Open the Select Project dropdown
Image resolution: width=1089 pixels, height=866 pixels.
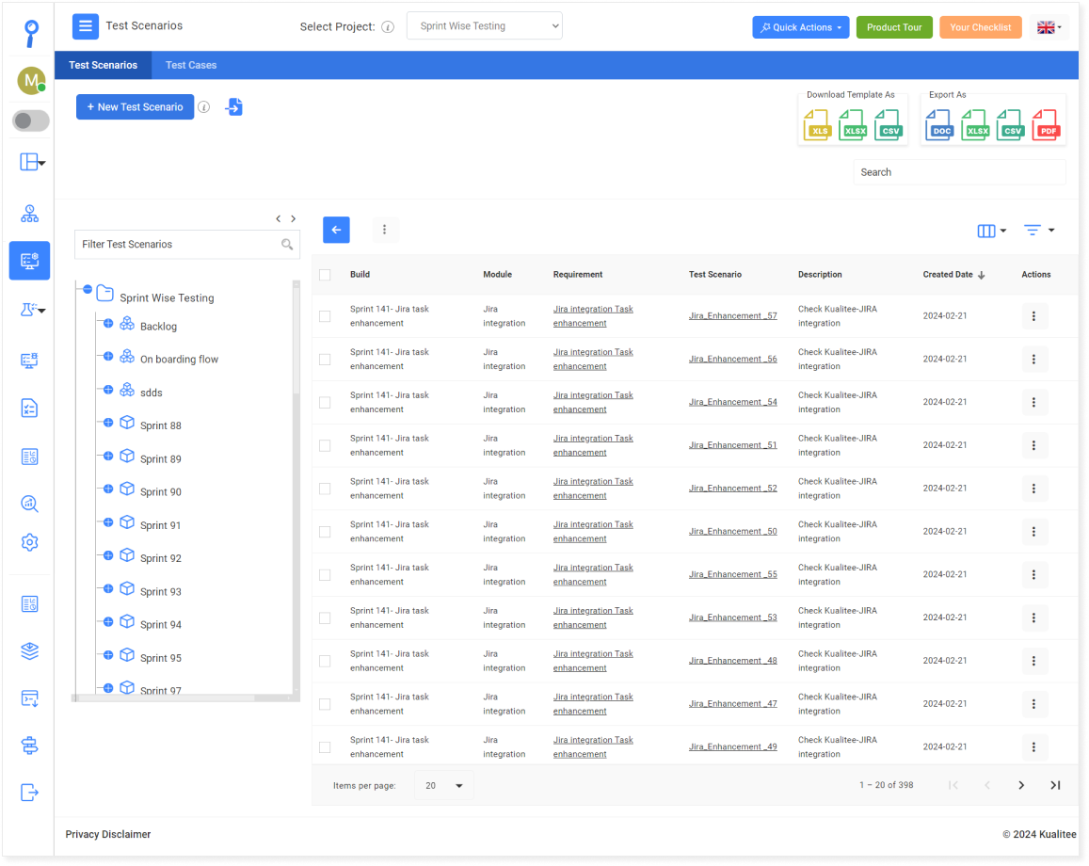tap(484, 26)
